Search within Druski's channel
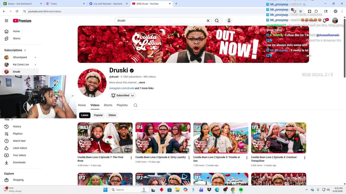This screenshot has width=346, height=194. click(135, 105)
